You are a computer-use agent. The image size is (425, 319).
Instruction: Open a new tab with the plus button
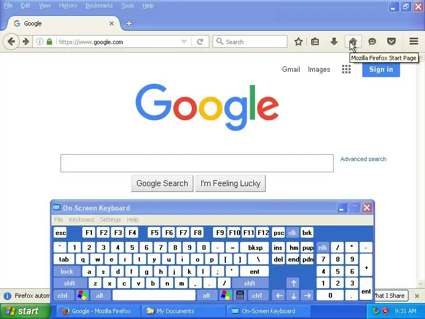[129, 23]
